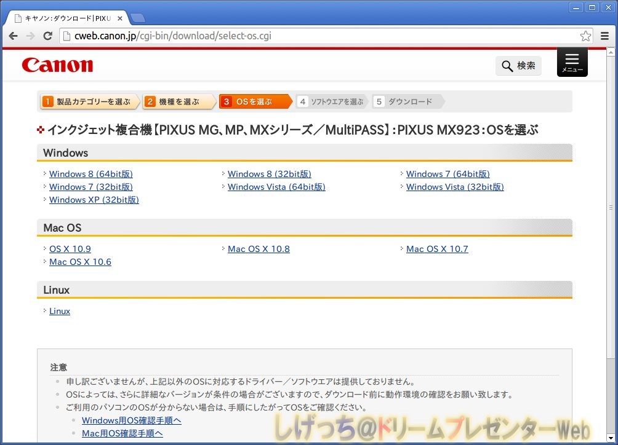Select the Mac OS X 10.7 link

click(438, 249)
